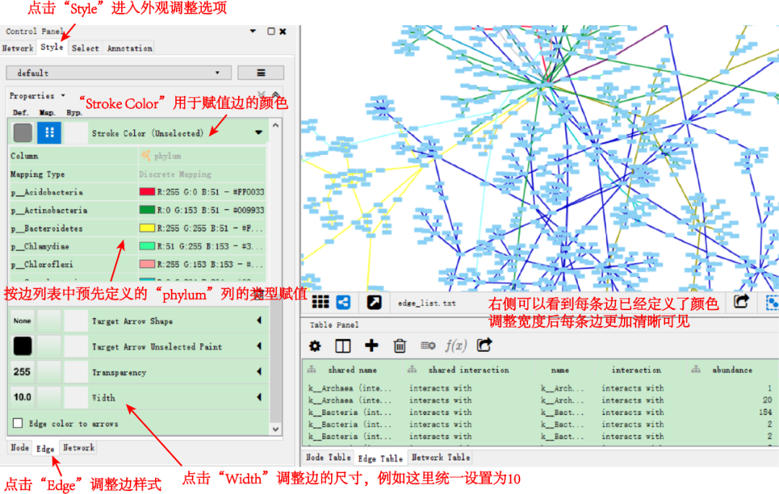Expand the Width property
This screenshot has height=494, width=779.
259,397
